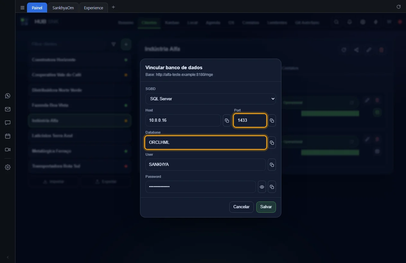This screenshot has width=406, height=263.
Task: Click the red trash icon in the Indústria Alfa header
Action: click(382, 50)
